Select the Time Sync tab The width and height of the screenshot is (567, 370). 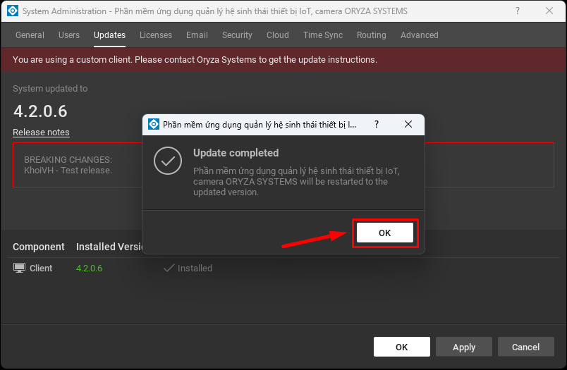323,35
